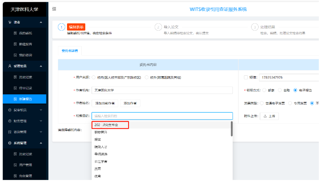Click the dropdown list scrollbar

click(x=232, y=129)
